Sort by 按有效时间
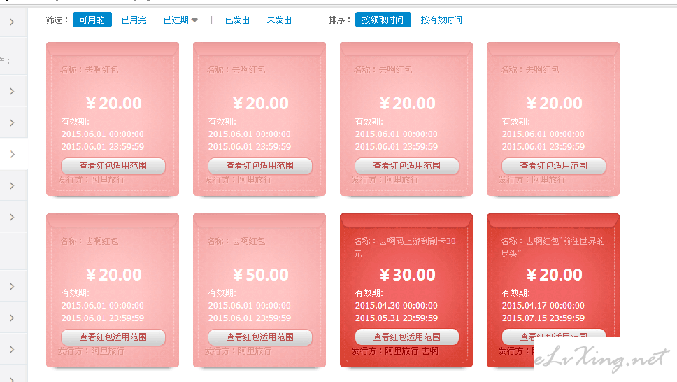Viewport: 677px width, 382px height. click(x=441, y=20)
